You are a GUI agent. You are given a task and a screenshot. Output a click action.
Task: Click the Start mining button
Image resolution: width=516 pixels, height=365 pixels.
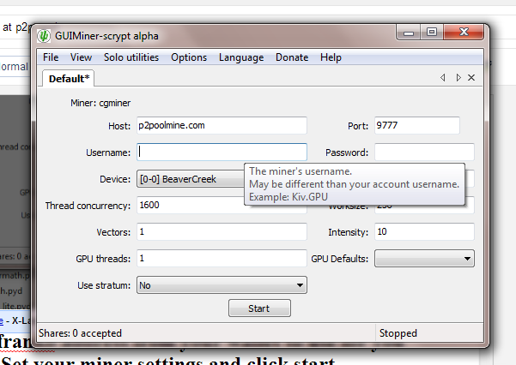[x=259, y=308]
